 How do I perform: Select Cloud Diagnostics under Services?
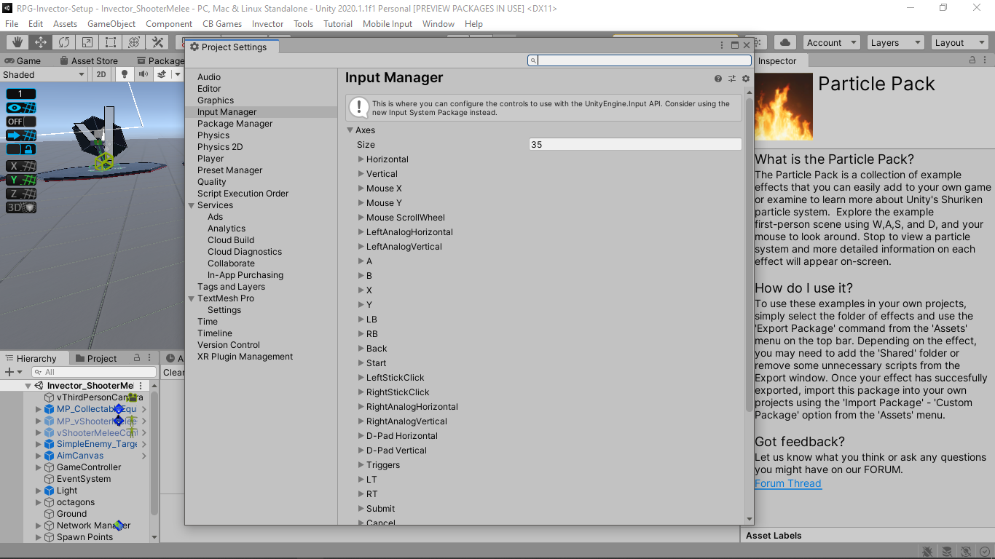point(245,252)
